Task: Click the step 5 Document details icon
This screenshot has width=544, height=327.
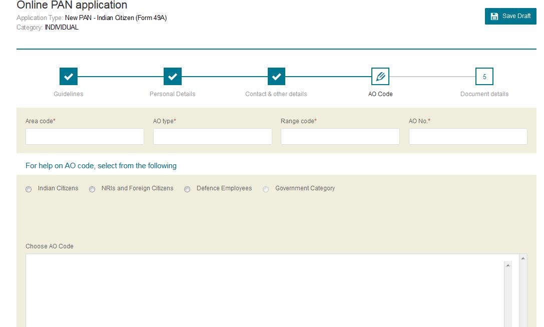Action: coord(484,77)
